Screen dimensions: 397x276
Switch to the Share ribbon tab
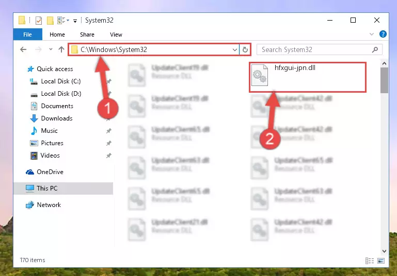[x=87, y=34]
